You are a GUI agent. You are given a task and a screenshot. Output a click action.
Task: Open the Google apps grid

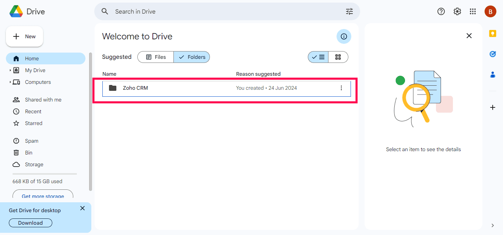point(473,11)
